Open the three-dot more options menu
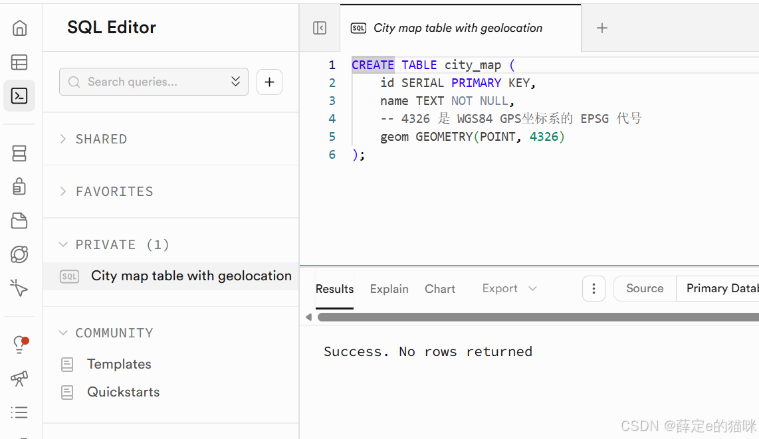Viewport: 759px width, 439px height. point(594,289)
